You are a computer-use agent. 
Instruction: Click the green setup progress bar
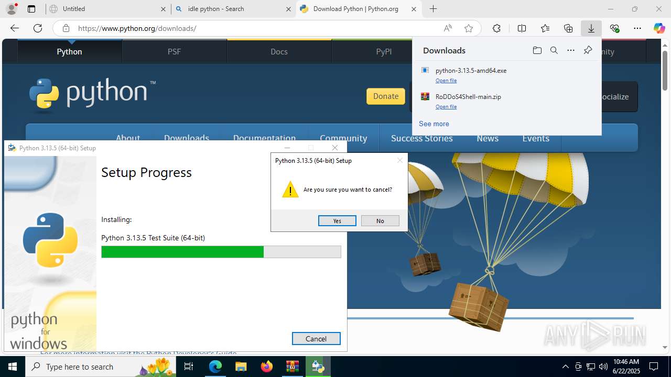pos(221,252)
